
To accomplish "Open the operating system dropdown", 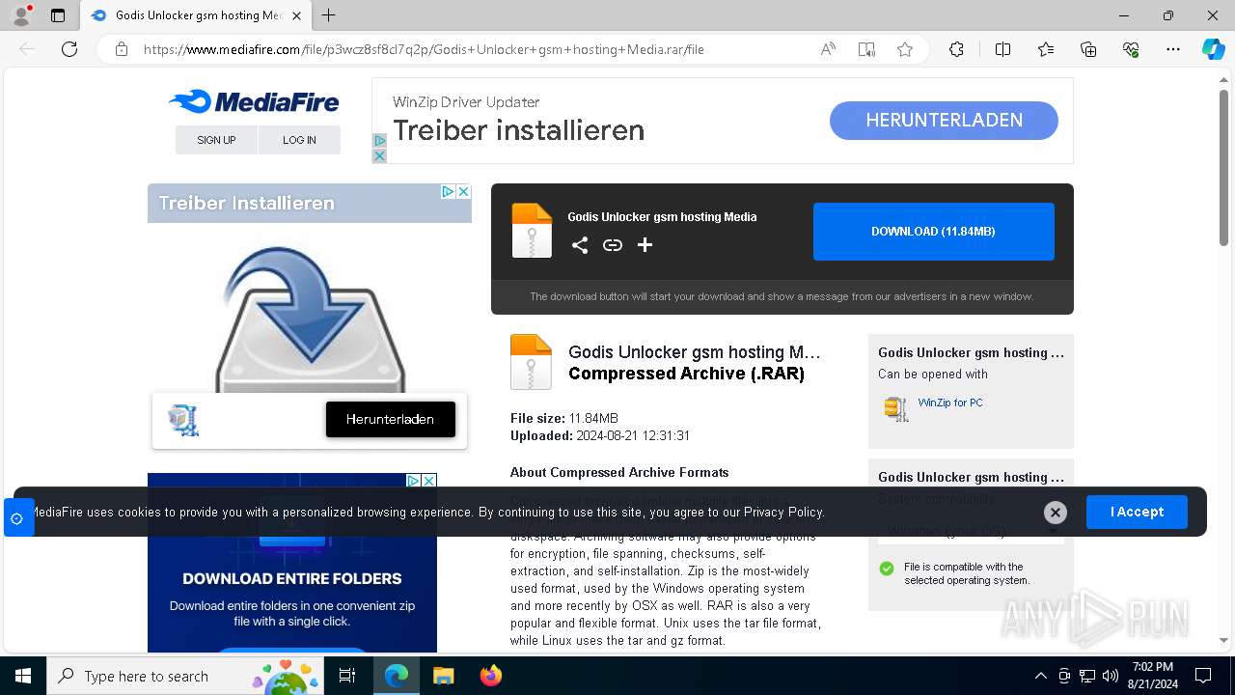I will 971,531.
